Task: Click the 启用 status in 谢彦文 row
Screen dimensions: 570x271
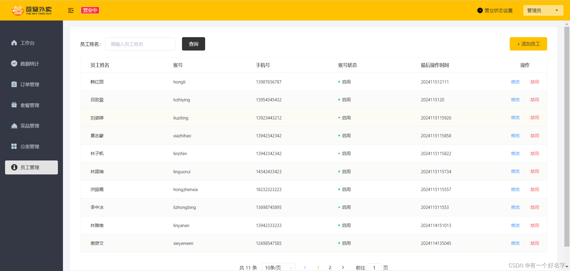Action: click(346, 243)
